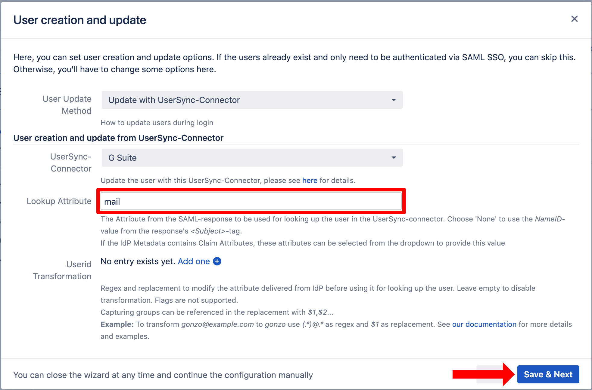Click the caret arrow on G Suite field
This screenshot has height=390, width=592.
pos(394,158)
